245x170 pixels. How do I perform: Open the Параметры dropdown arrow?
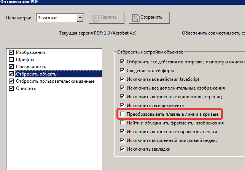coord(80,18)
